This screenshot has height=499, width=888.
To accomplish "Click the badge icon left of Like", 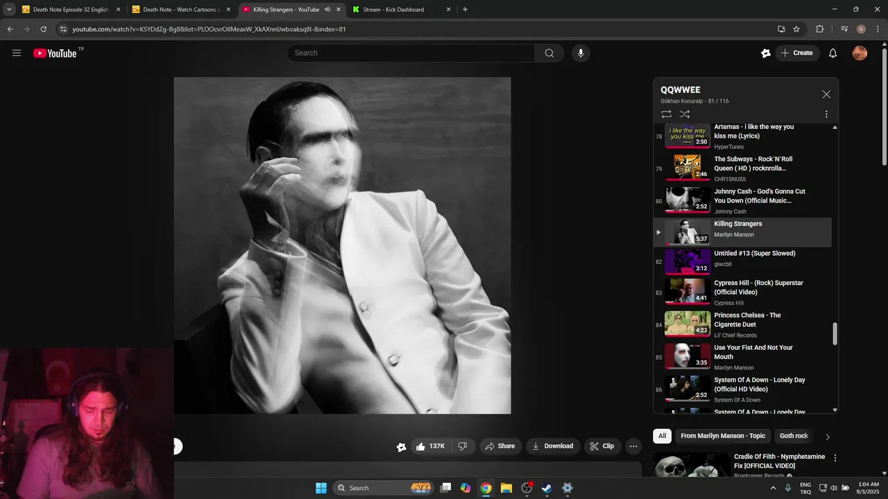I will [x=401, y=447].
